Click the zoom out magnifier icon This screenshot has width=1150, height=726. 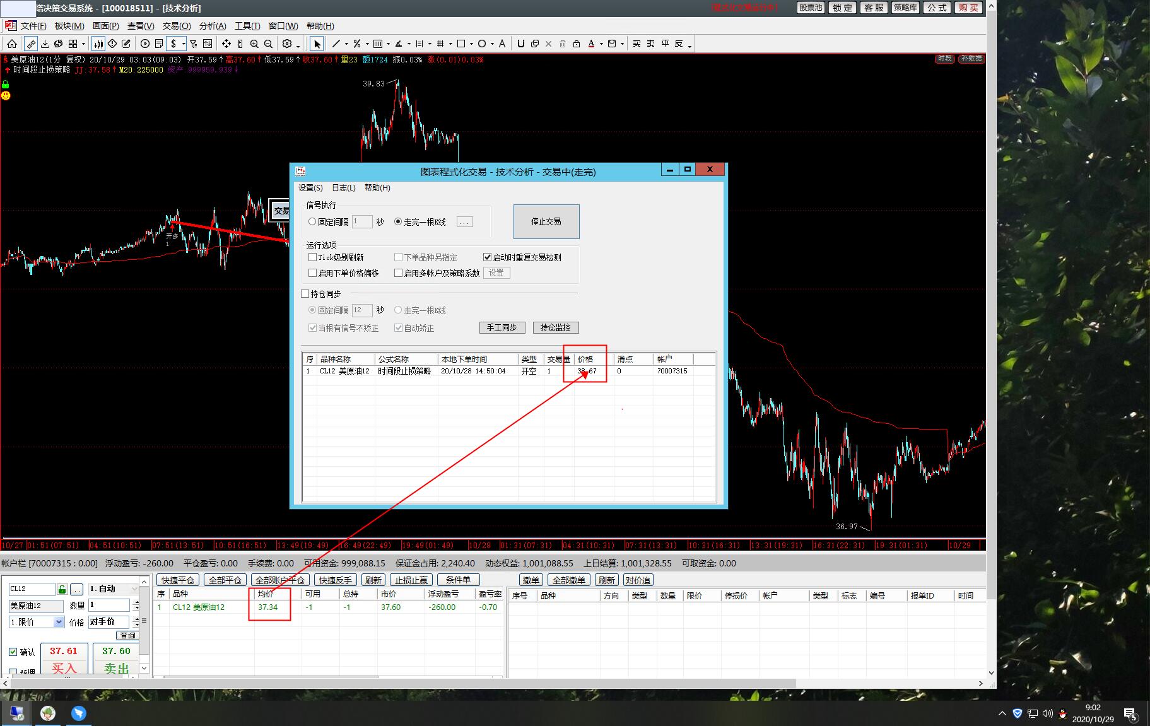268,44
